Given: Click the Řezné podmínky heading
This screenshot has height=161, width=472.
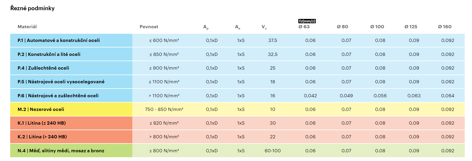Looking at the screenshot, I should pyautogui.click(x=32, y=8).
